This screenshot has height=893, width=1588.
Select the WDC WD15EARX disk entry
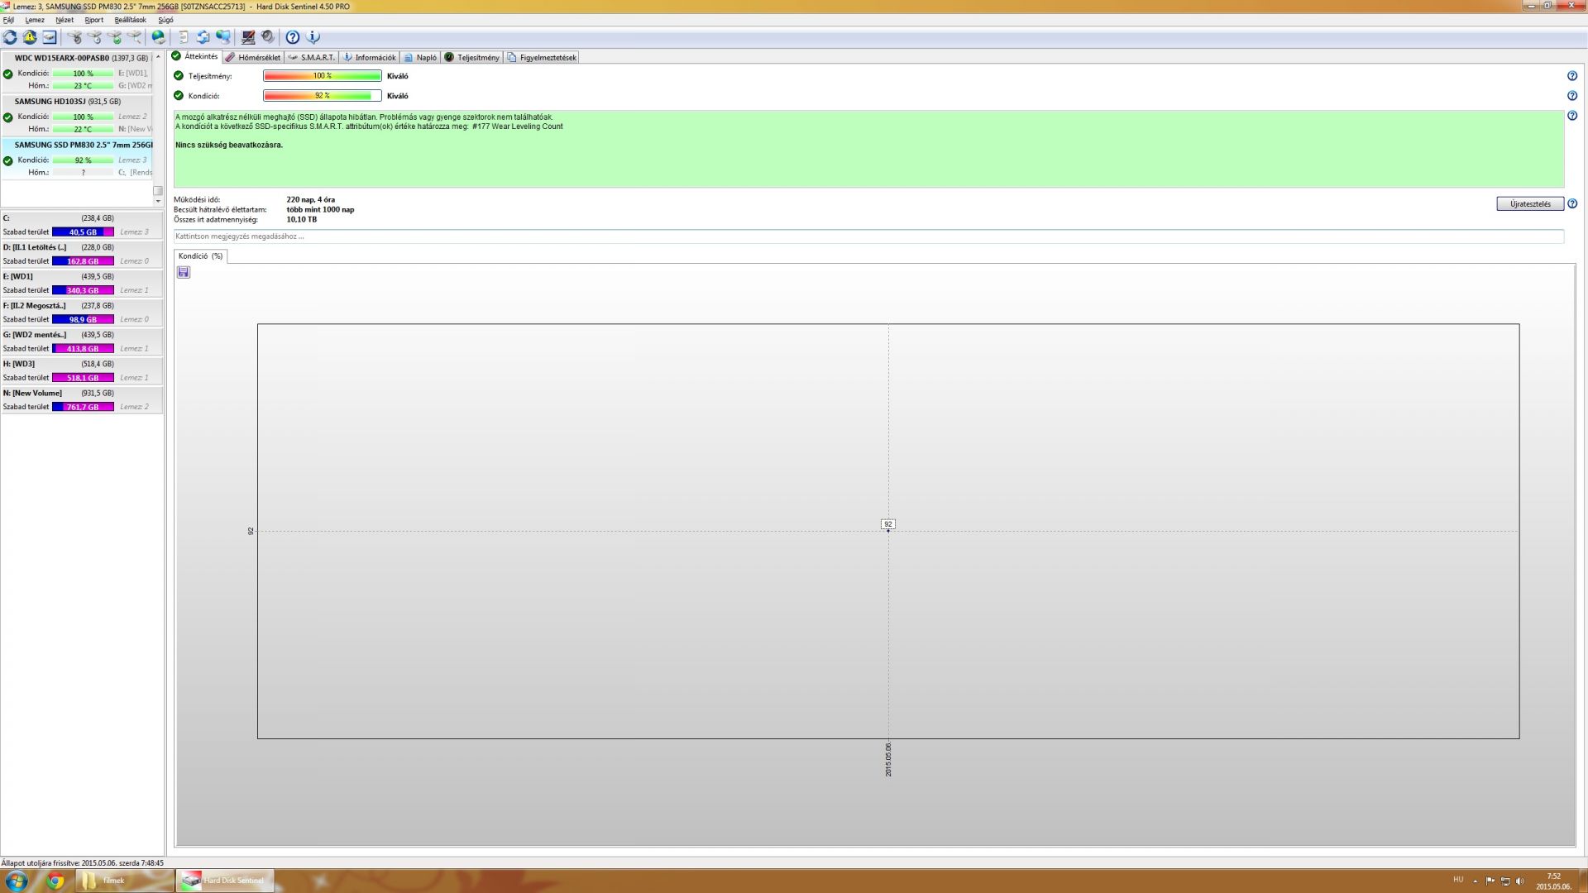(x=62, y=59)
